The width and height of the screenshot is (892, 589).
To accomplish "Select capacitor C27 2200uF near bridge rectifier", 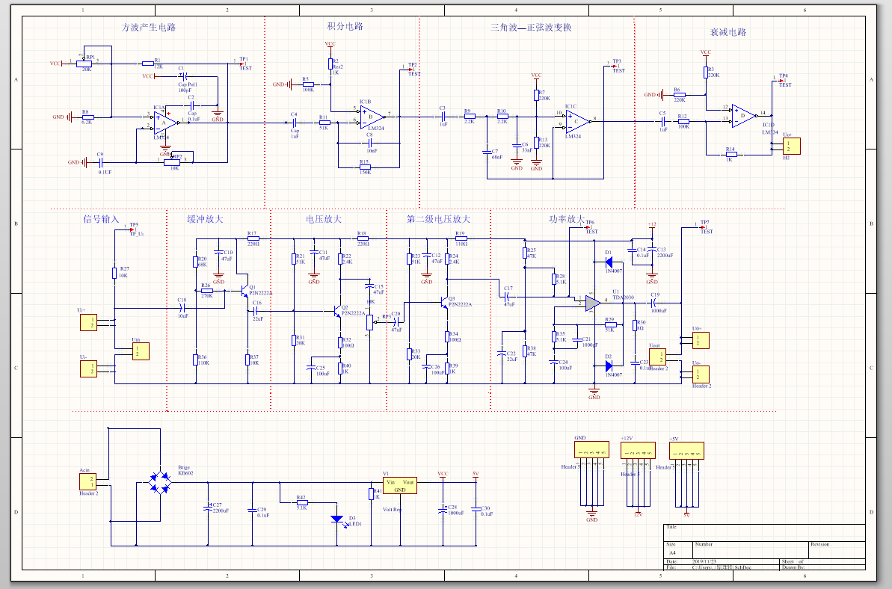I will [209, 507].
